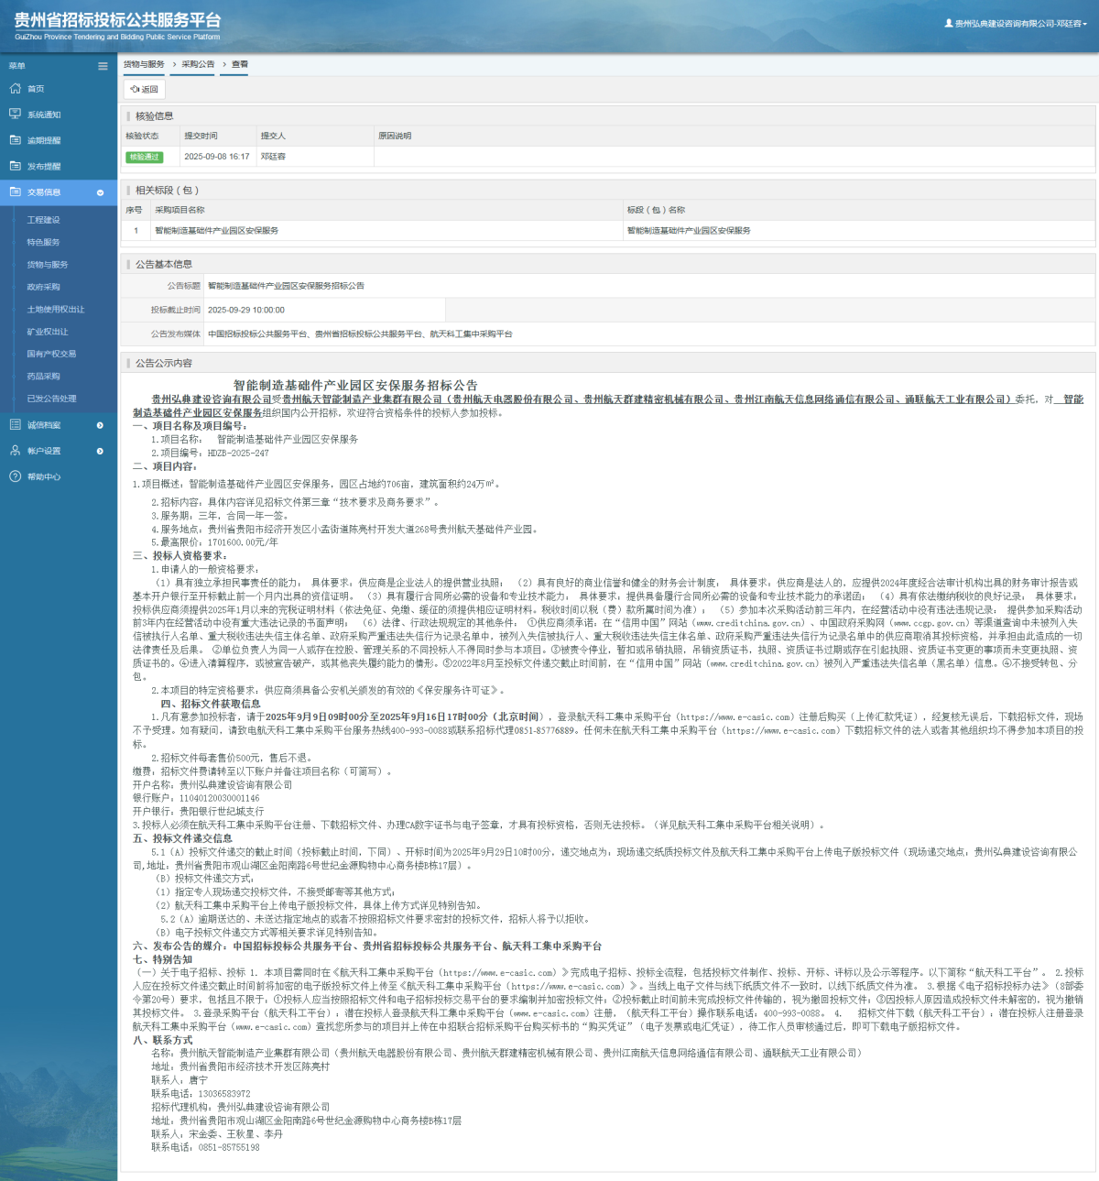Open the user account dropdown 邓廷容
This screenshot has width=1099, height=1181.
pyautogui.click(x=1016, y=24)
